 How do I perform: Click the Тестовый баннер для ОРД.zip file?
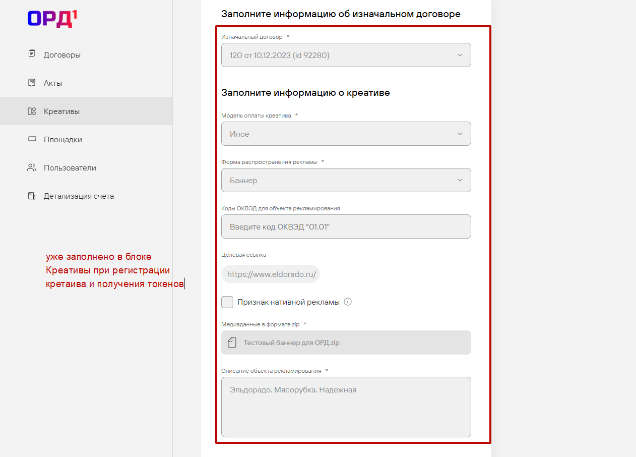pyautogui.click(x=291, y=343)
